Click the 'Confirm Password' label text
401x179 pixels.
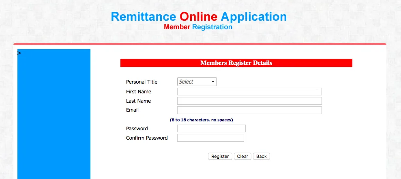(x=147, y=138)
